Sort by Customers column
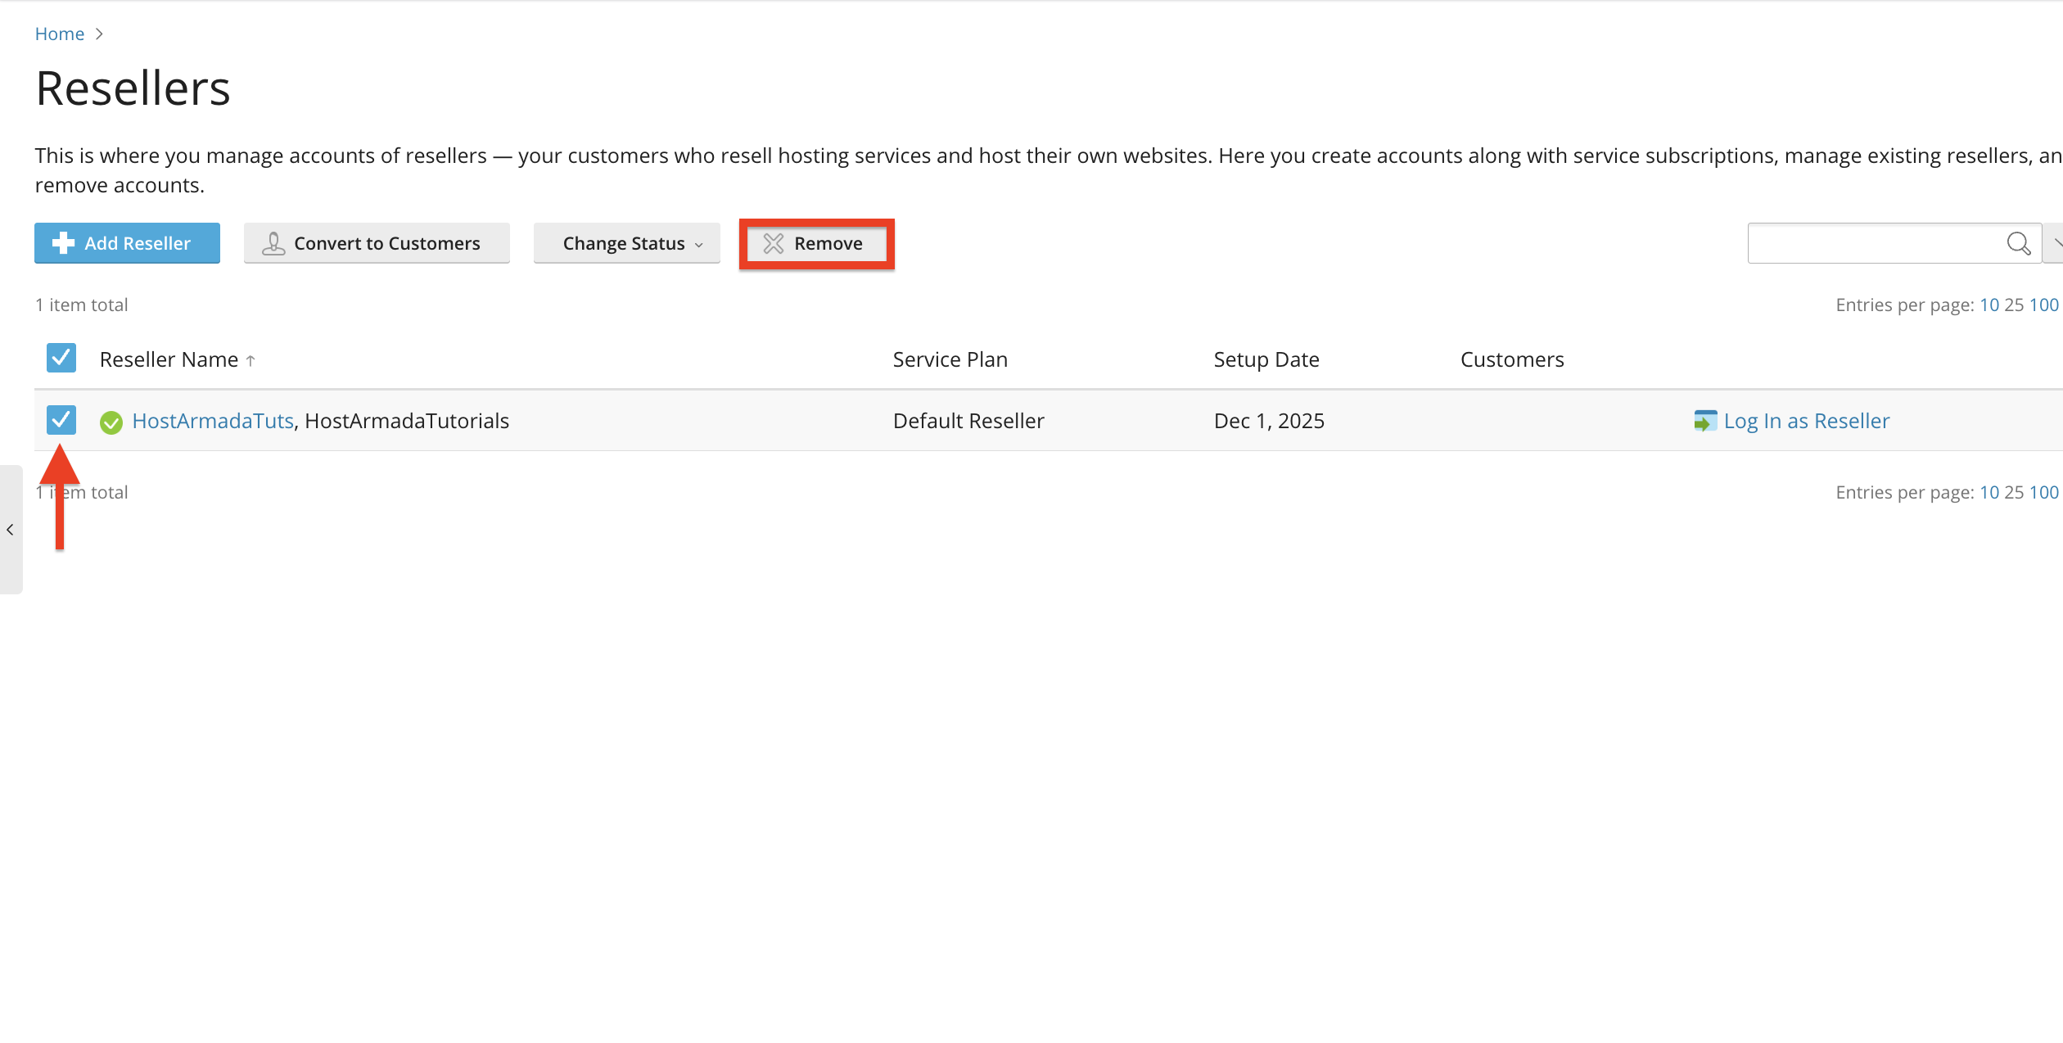This screenshot has width=2063, height=1043. [1512, 359]
